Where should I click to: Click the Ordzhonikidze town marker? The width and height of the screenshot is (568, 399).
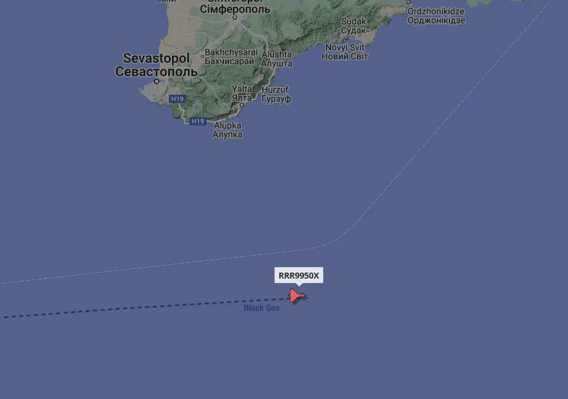point(408,2)
